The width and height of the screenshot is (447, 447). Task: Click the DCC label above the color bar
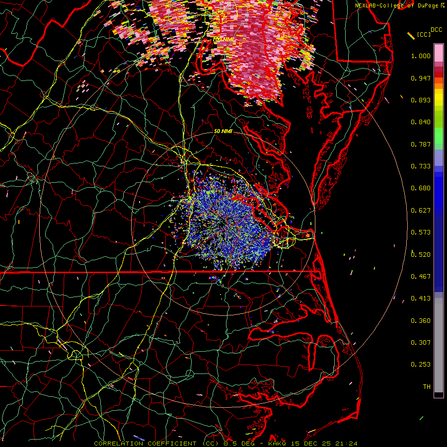click(x=436, y=30)
